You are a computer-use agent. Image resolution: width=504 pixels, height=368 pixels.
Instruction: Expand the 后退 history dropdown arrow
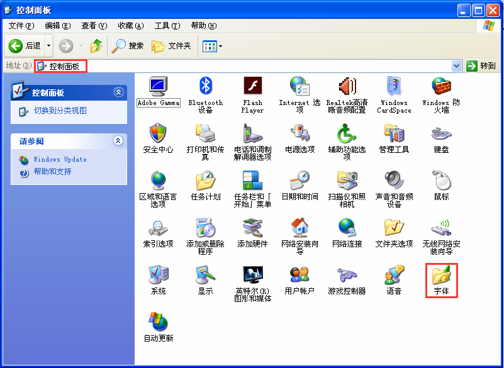click(x=49, y=46)
